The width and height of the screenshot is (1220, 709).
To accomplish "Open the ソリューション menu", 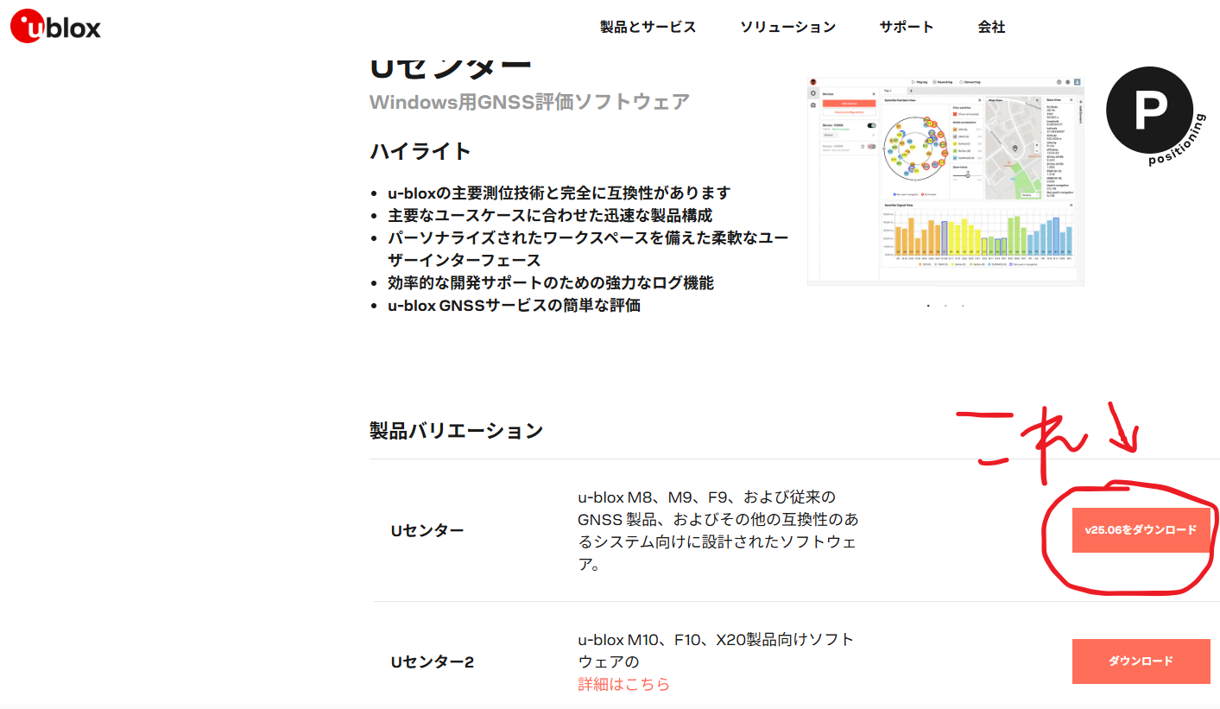I will 787,27.
